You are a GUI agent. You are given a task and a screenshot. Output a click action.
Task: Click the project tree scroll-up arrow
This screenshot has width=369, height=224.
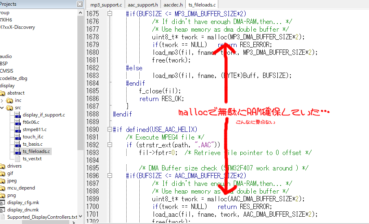pyautogui.click(x=81, y=13)
